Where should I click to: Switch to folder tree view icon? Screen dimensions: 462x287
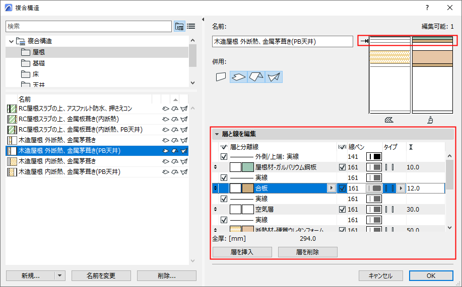180,27
